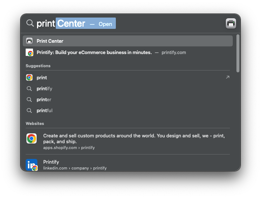
Task: Open Printify LinkedIn company page result
Action: click(75, 165)
